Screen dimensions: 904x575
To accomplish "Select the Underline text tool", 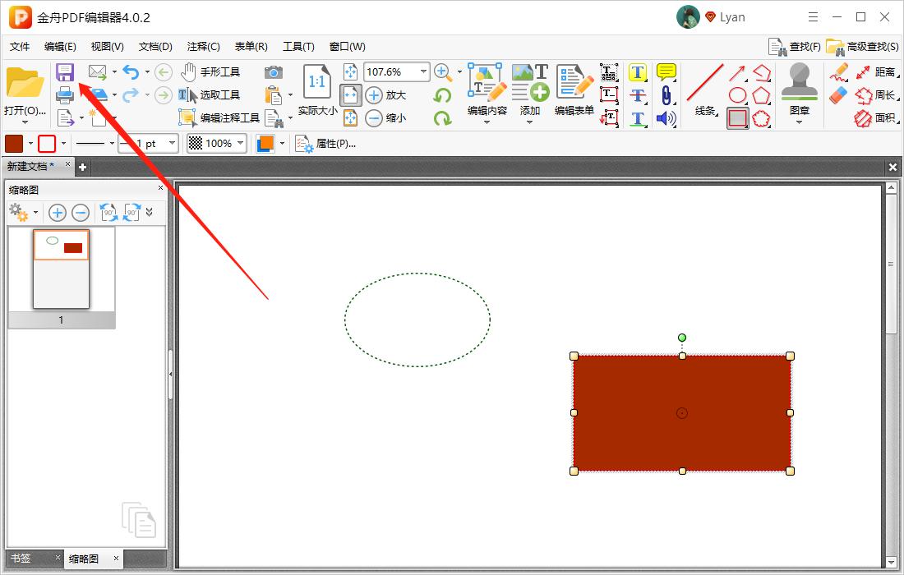I will 638,118.
